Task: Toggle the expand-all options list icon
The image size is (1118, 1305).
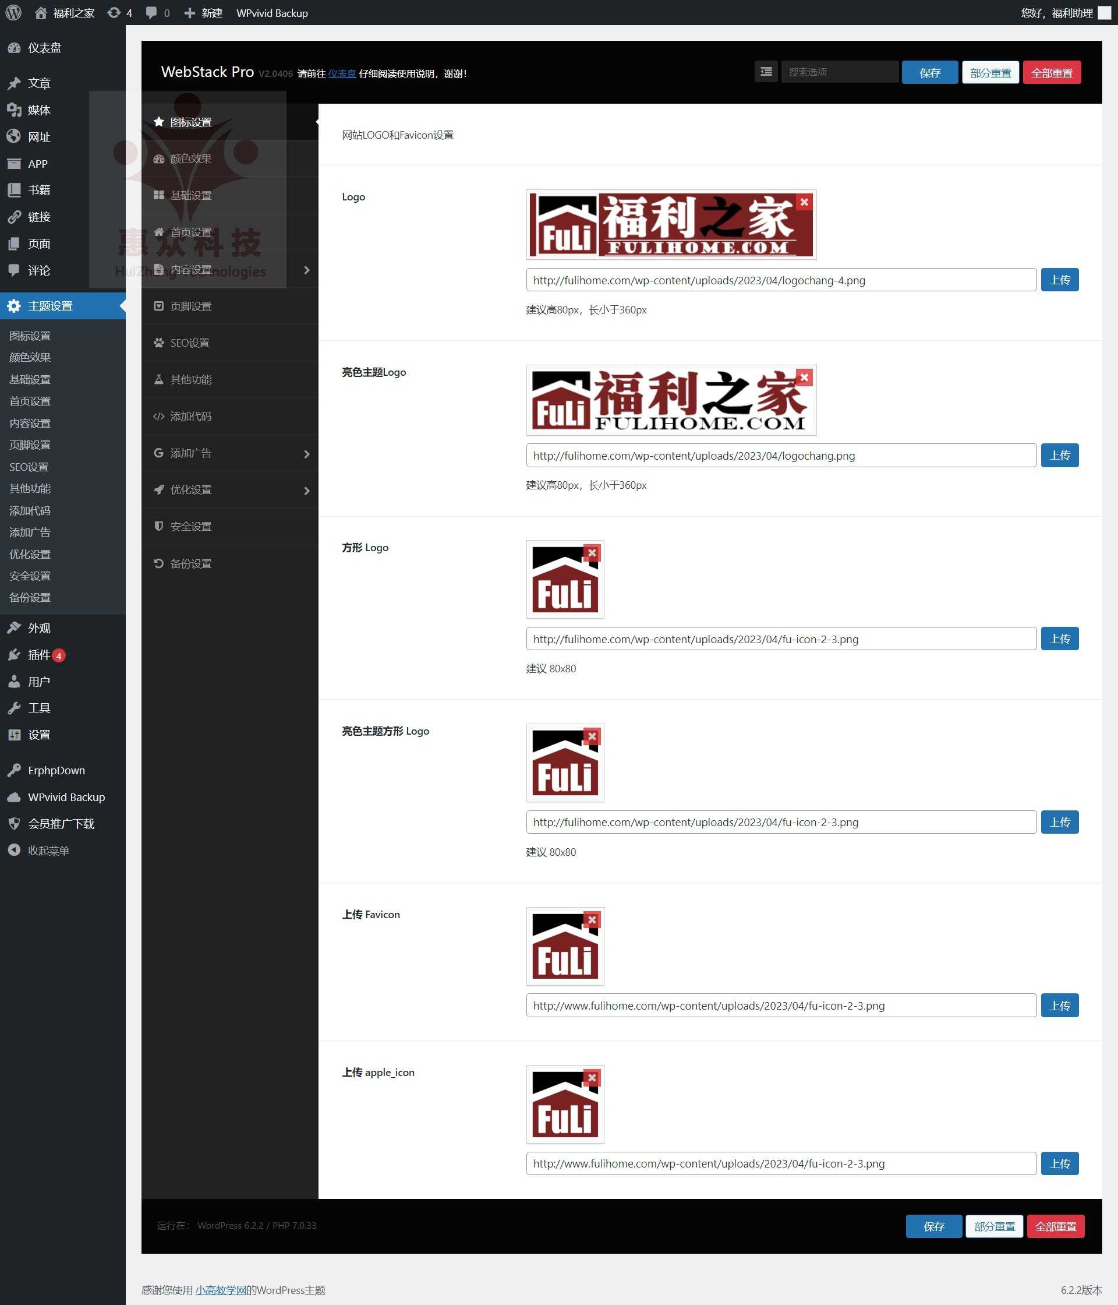Action: 766,72
